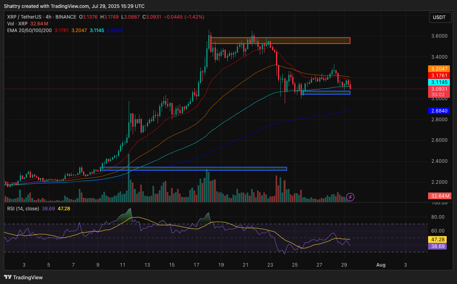Image resolution: width=457 pixels, height=284 pixels.
Task: Click the yellow 47.28 RSI value badge
Action: click(x=437, y=239)
